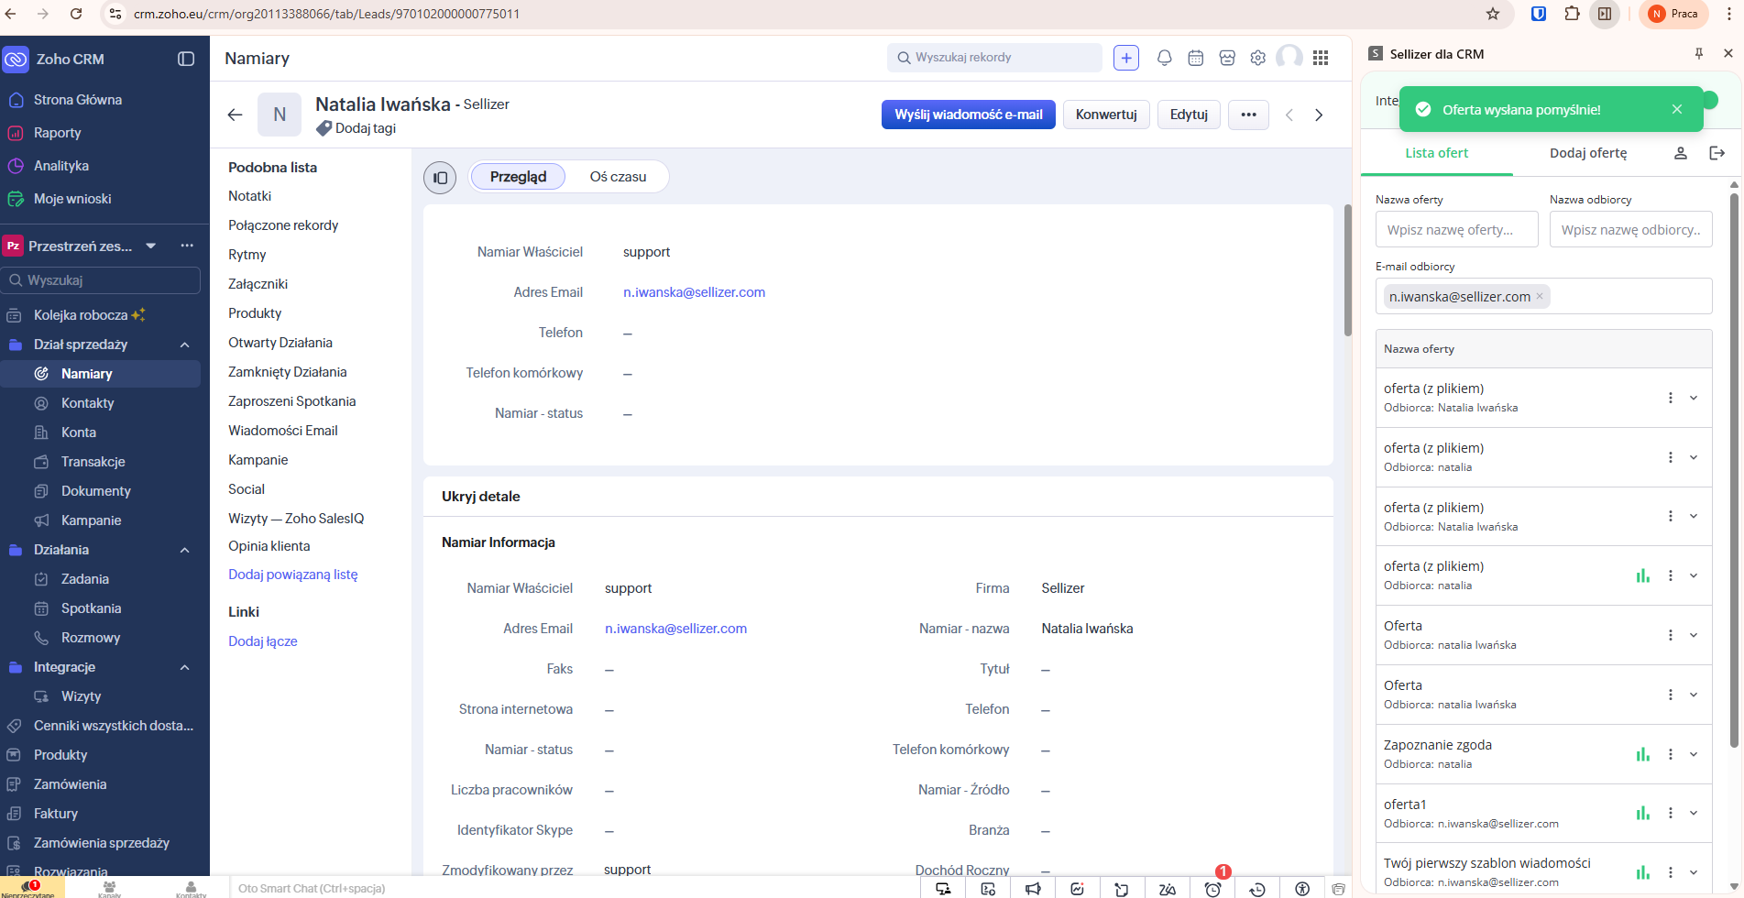Expand the first oferta (z plikiem) row
The width and height of the screenshot is (1744, 898).
[1694, 398]
